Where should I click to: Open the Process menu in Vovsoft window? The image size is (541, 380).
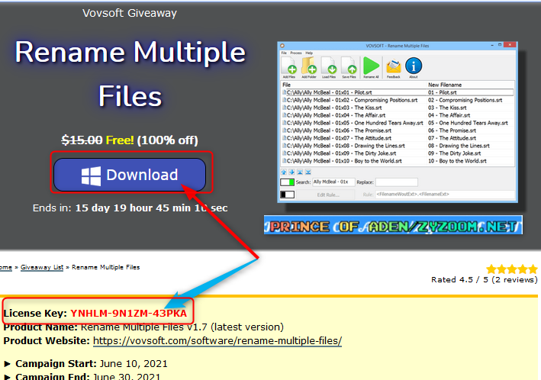click(x=296, y=53)
